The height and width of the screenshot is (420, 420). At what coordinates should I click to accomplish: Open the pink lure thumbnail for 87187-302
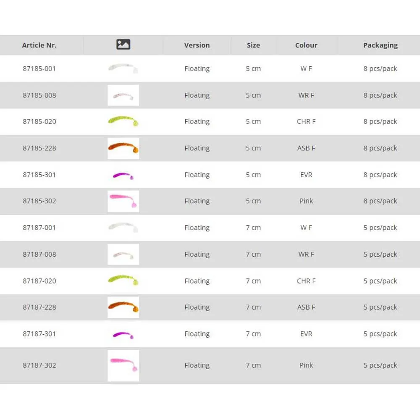(123, 365)
